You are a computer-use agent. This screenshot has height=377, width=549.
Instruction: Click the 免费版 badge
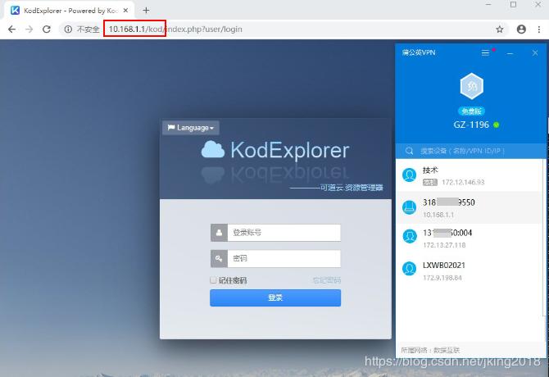tap(472, 111)
